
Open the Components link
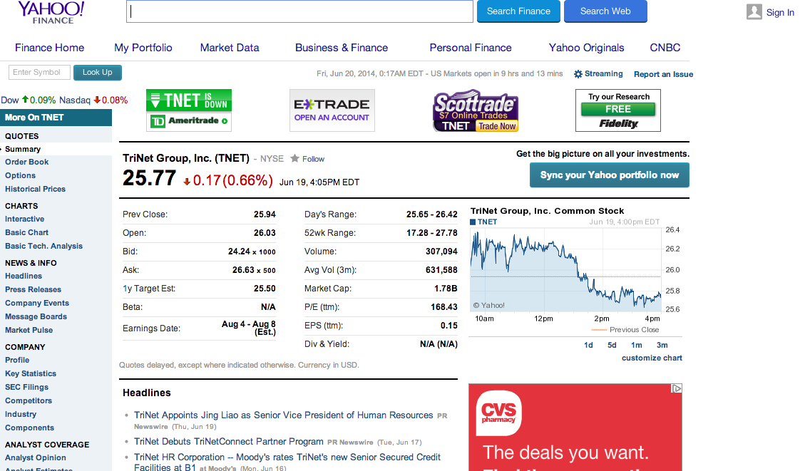(x=29, y=428)
